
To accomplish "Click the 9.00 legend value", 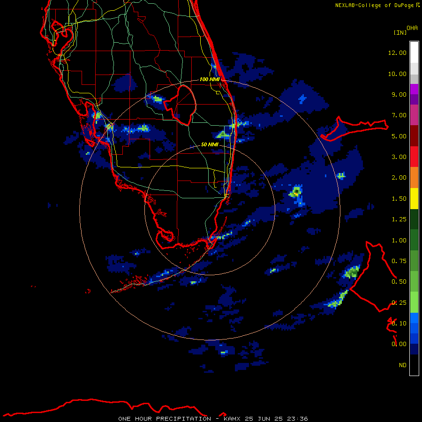I will tap(399, 94).
